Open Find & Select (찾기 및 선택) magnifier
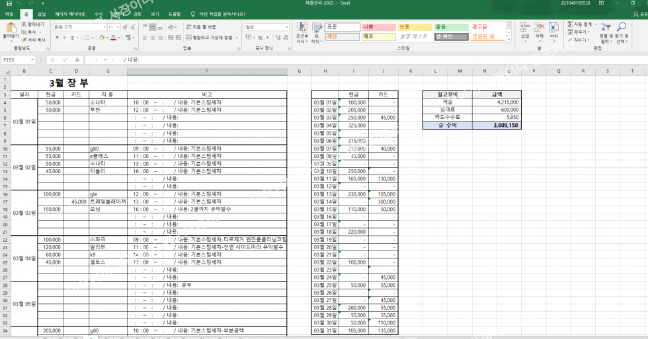This screenshot has width=648, height=339. click(x=622, y=30)
